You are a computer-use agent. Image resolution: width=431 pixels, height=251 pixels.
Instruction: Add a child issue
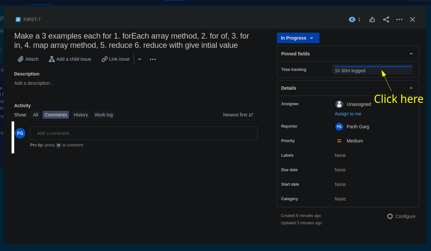coord(70,59)
